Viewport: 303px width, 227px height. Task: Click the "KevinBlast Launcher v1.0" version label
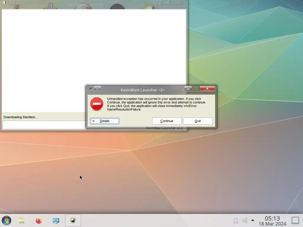(165, 128)
